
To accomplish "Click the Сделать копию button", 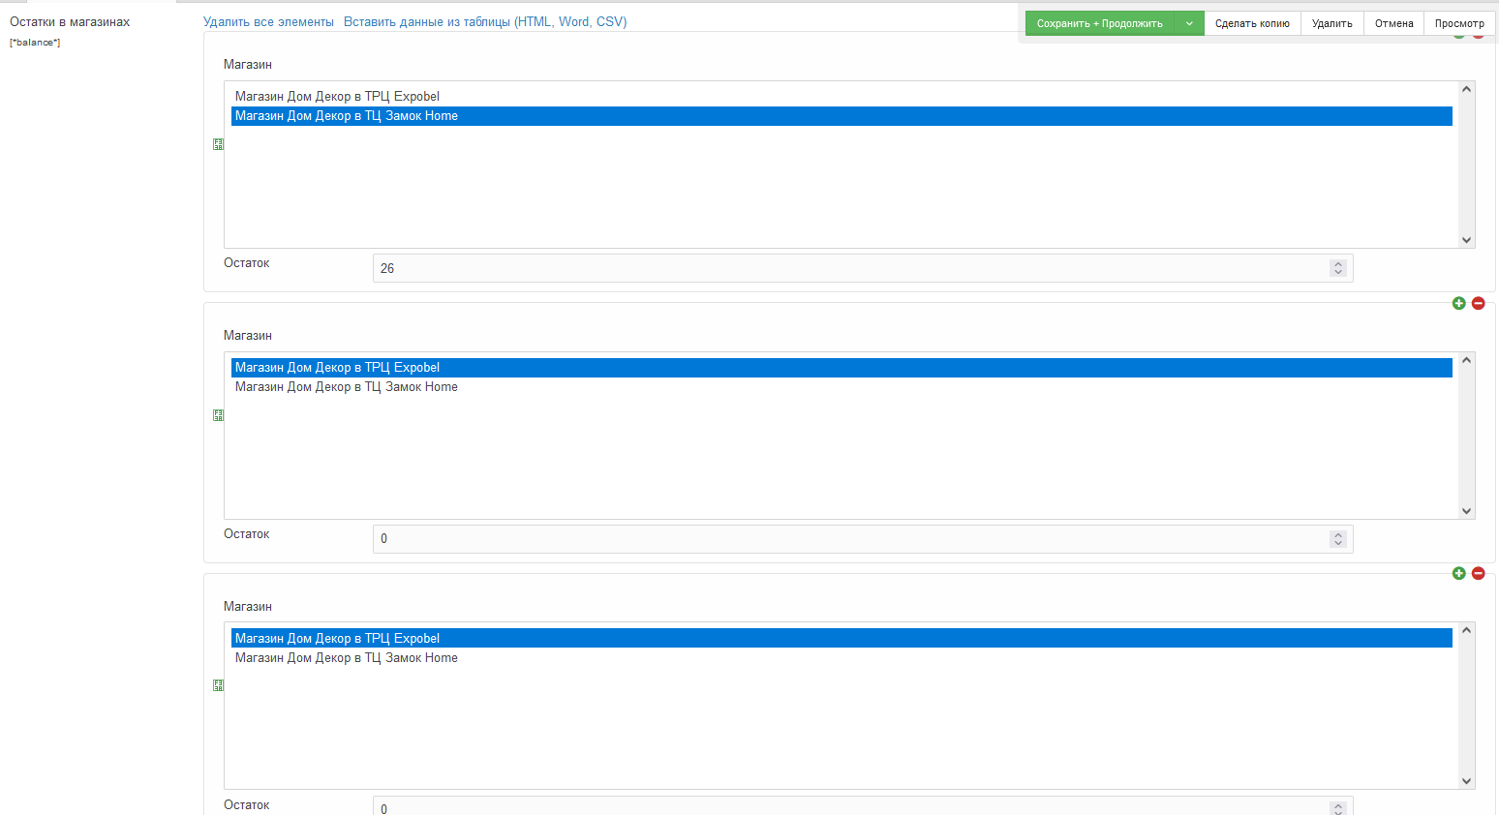I will point(1252,23).
